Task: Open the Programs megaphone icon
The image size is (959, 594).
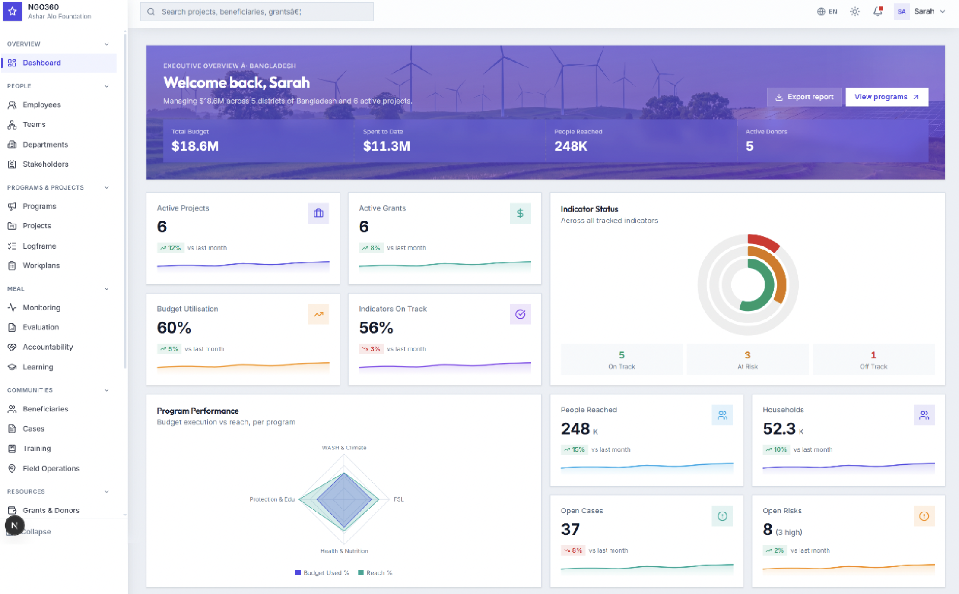Action: tap(12, 206)
